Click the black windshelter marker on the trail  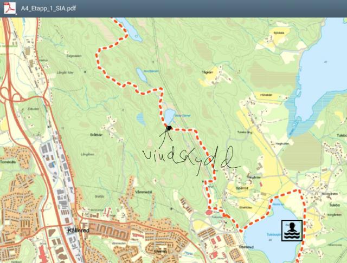point(170,128)
